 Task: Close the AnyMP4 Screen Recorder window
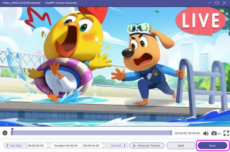[224, 3]
